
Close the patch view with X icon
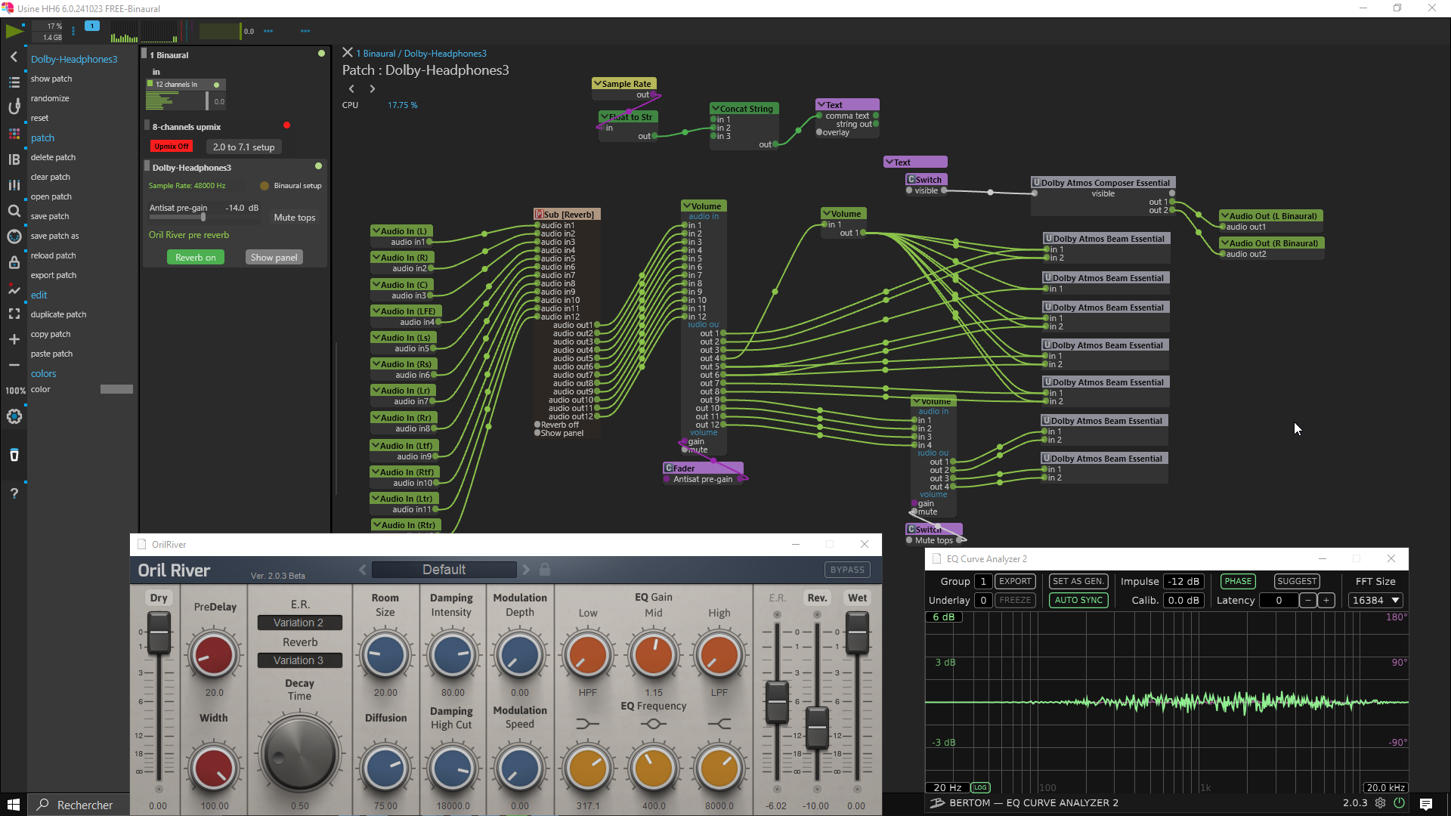348,52
